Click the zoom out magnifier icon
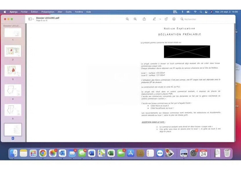The height and width of the screenshot is (170, 241). point(127,19)
